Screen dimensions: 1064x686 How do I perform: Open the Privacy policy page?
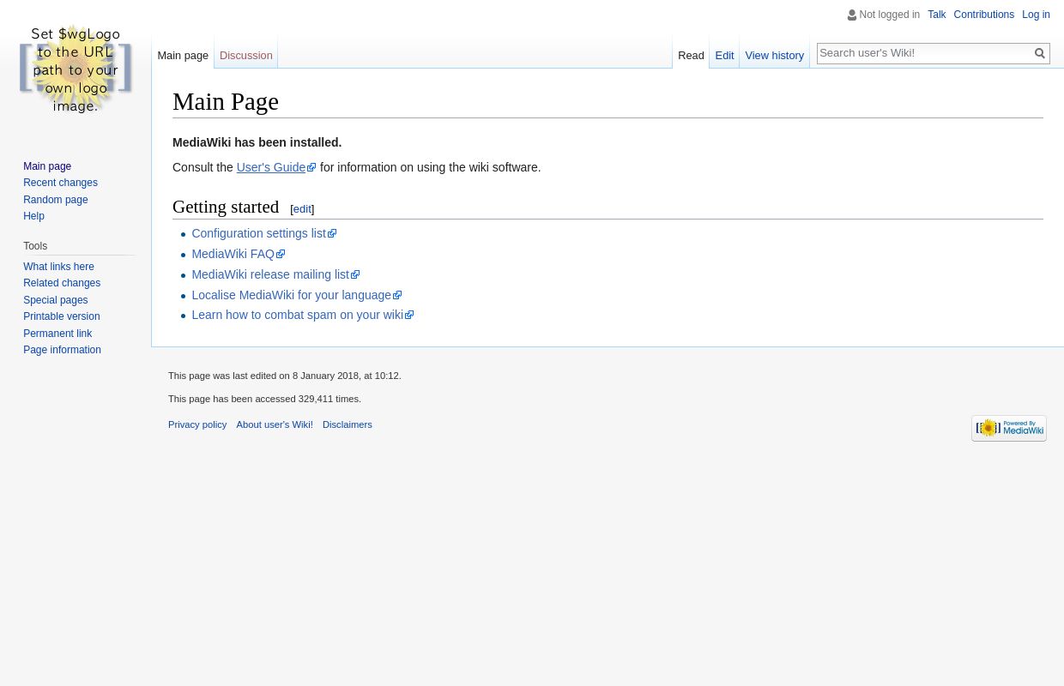[x=197, y=424]
